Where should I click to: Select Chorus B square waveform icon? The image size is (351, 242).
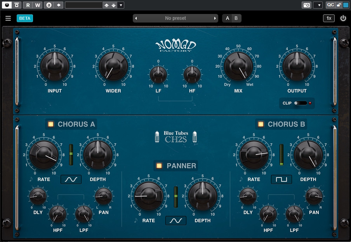click(281, 179)
